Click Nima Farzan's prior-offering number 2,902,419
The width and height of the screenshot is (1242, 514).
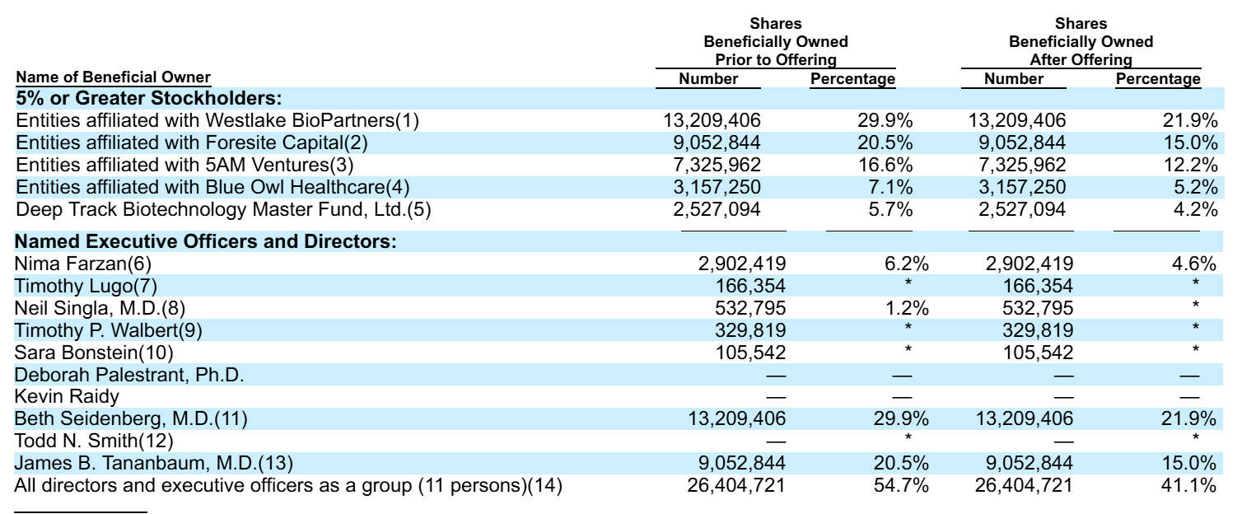(x=742, y=264)
